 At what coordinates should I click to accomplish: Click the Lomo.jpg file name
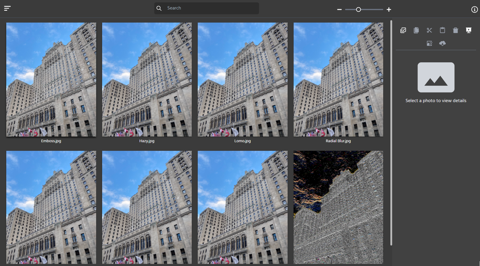click(243, 141)
